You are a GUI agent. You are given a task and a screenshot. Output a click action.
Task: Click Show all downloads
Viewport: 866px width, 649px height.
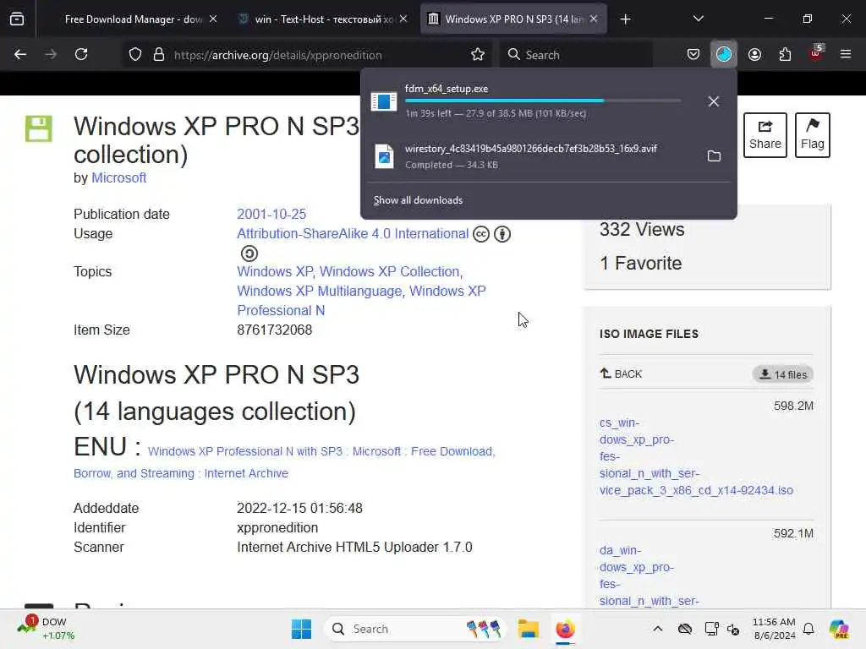coord(418,200)
